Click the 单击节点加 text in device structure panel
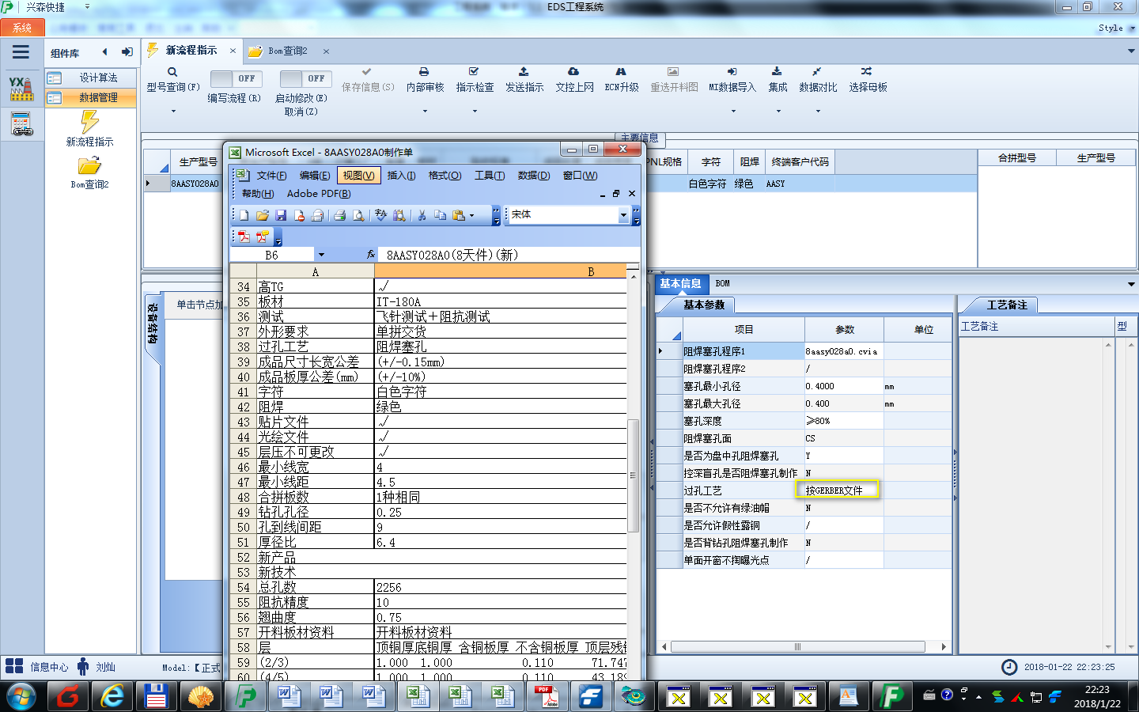The height and width of the screenshot is (712, 1139). tap(199, 305)
